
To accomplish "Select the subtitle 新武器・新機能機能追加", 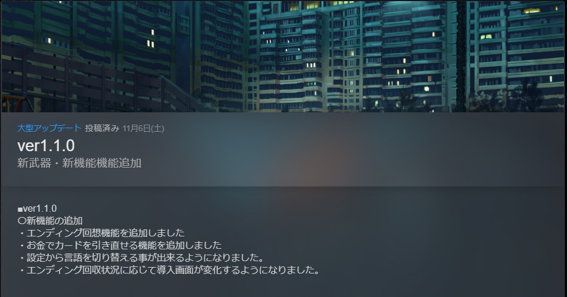I will coord(79,163).
